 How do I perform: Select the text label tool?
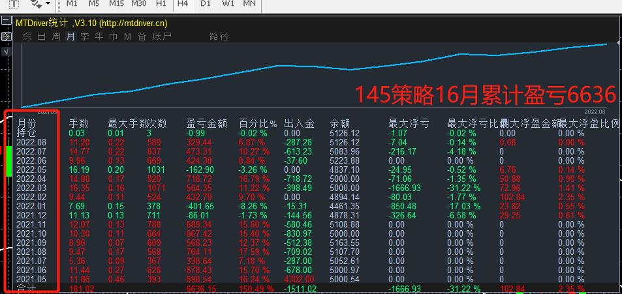pyautogui.click(x=14, y=3)
